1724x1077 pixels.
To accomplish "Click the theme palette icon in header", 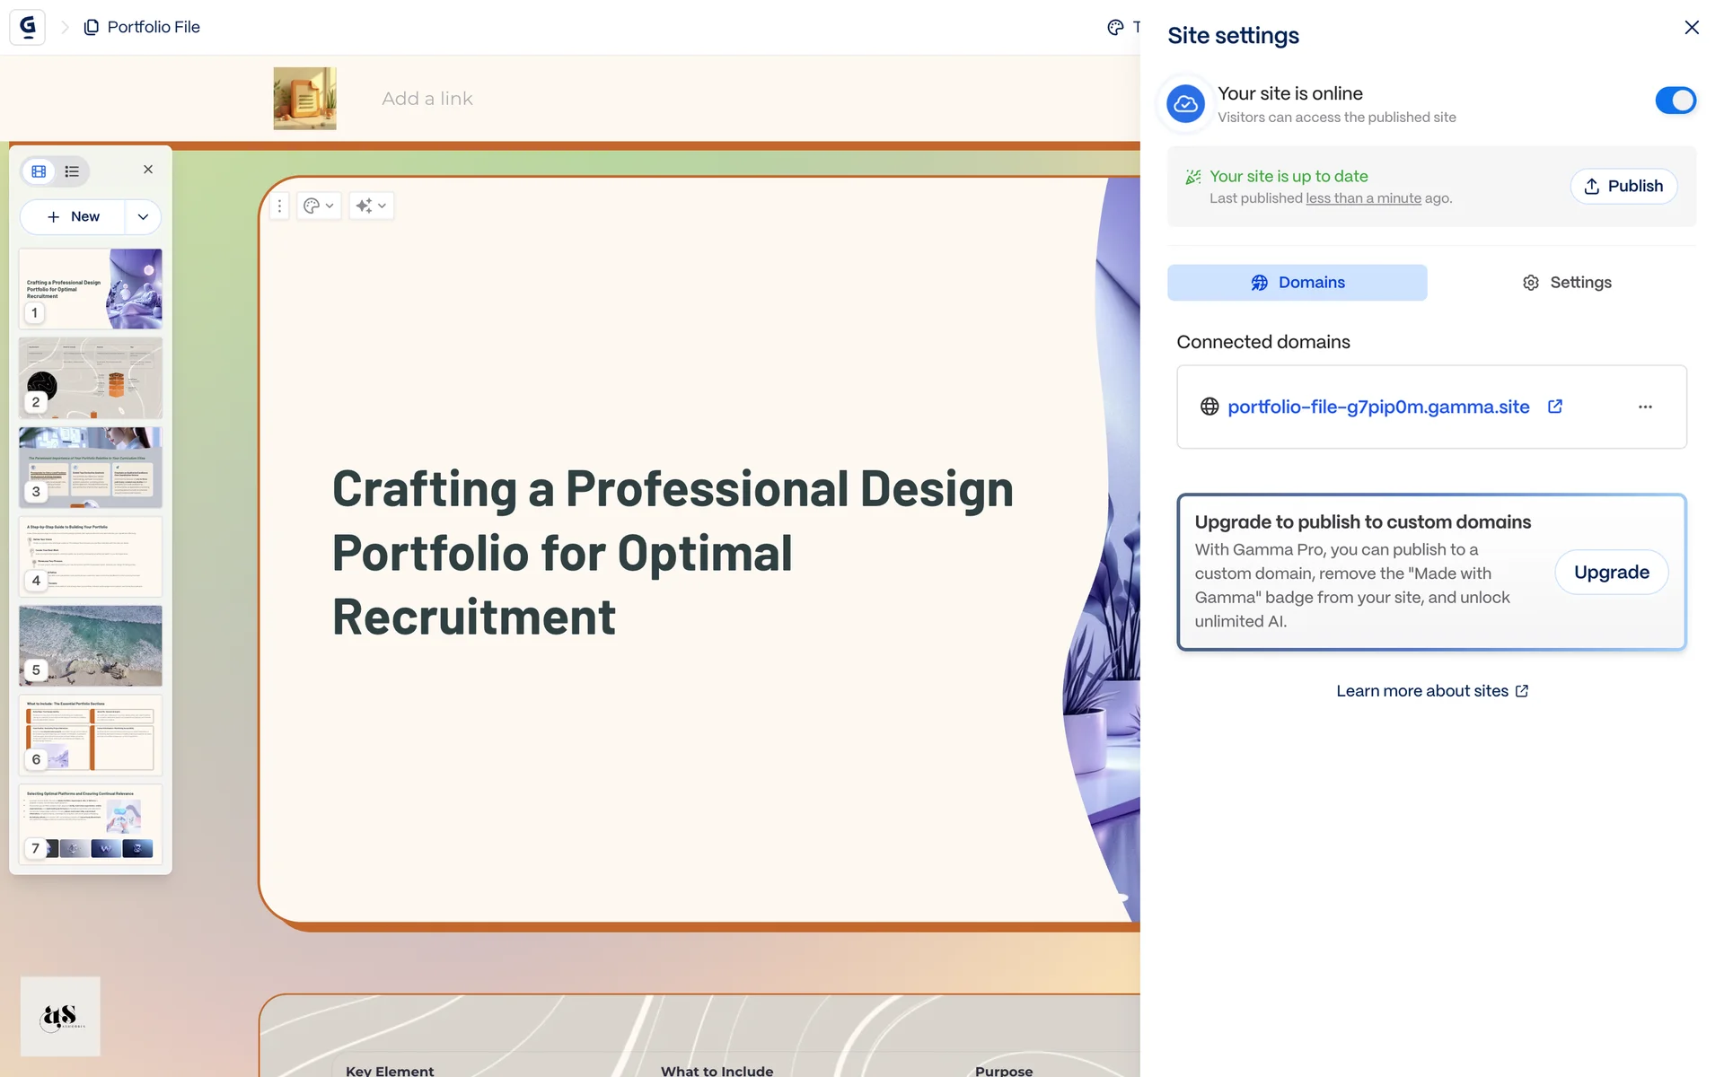I will [x=1115, y=27].
